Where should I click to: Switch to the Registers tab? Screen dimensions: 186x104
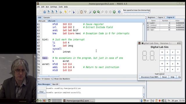point(151,17)
